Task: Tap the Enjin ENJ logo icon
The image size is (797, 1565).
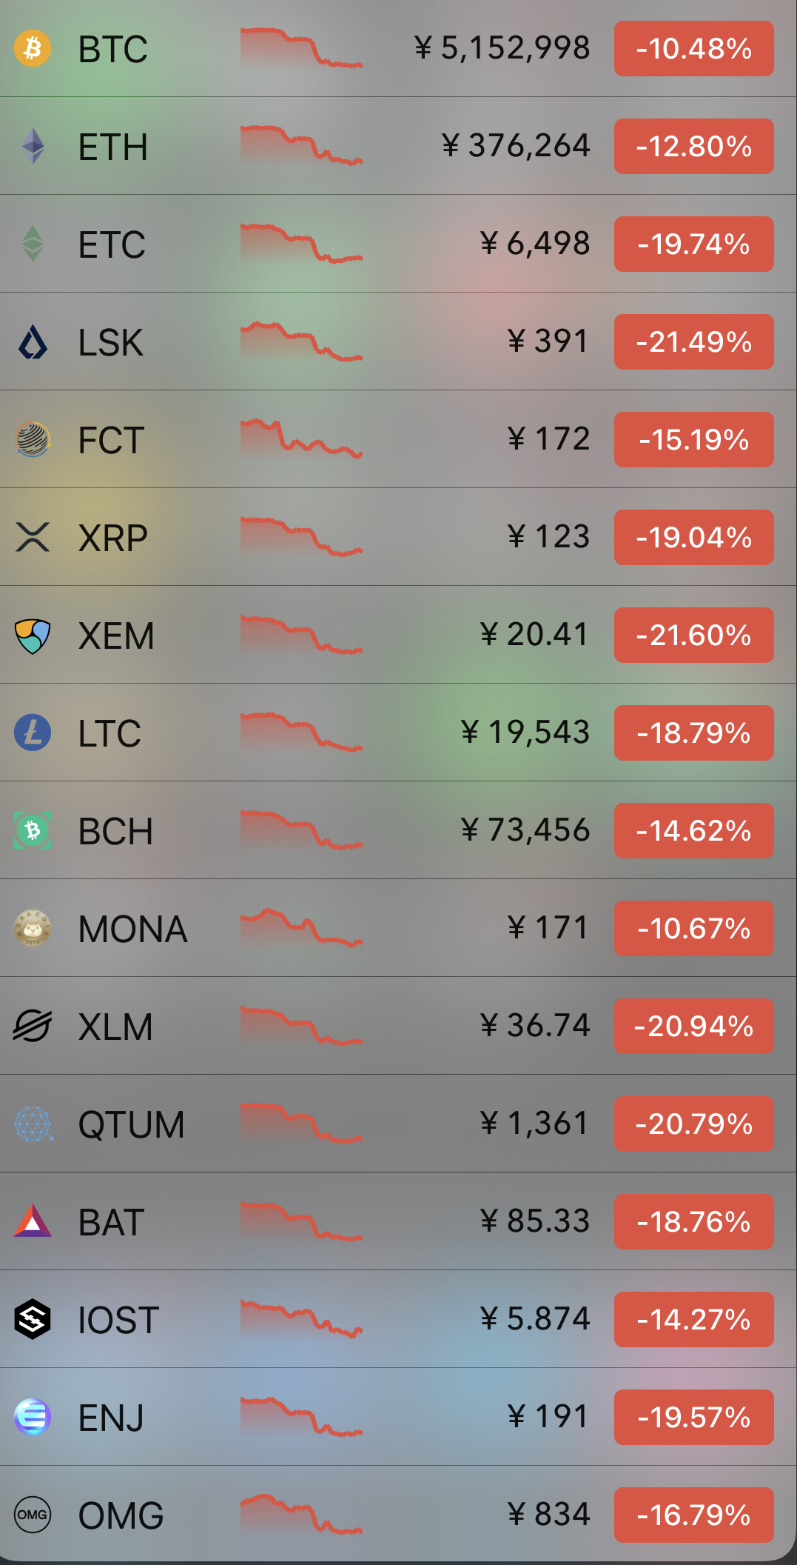Action: tap(33, 1418)
